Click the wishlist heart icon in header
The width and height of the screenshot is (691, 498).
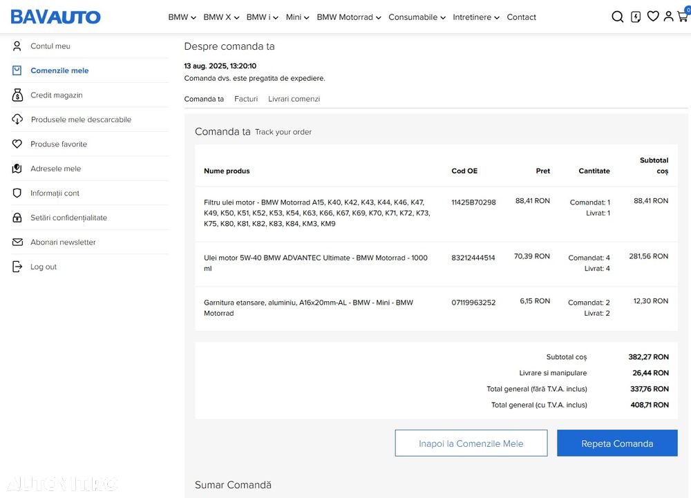(x=653, y=16)
